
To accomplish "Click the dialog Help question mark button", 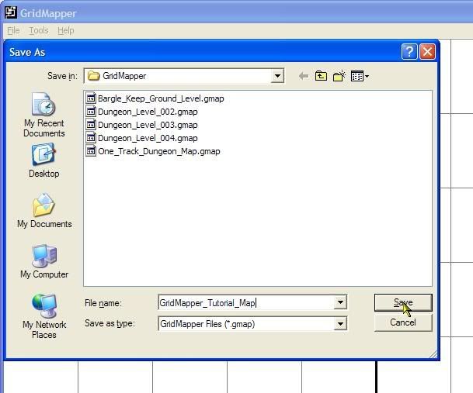I will (409, 52).
